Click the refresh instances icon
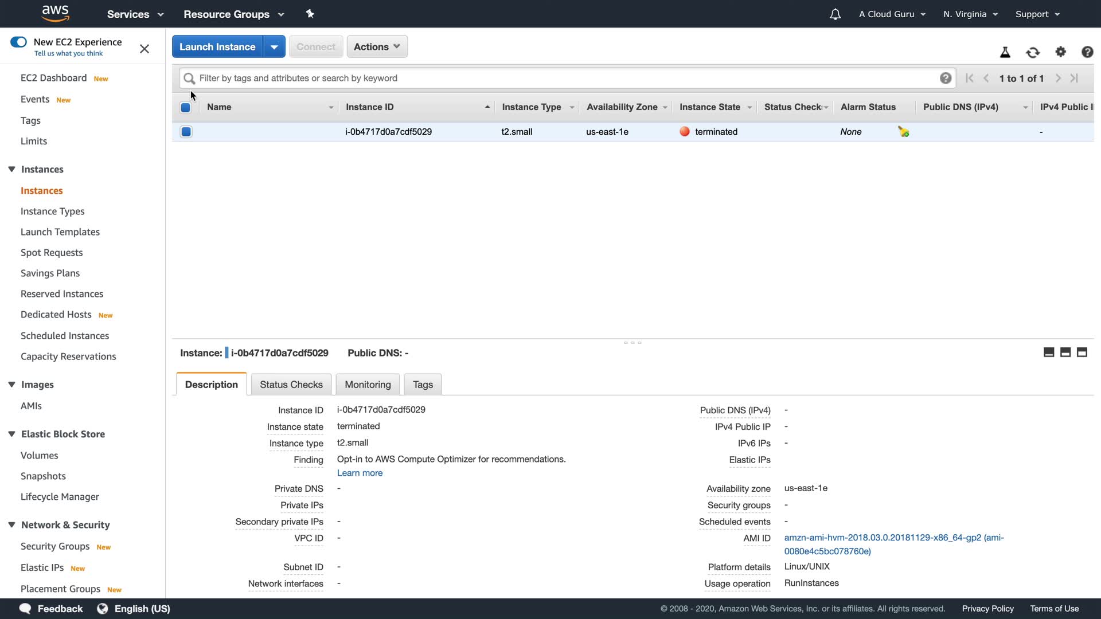Screen dimensions: 1101x619 click(1033, 53)
